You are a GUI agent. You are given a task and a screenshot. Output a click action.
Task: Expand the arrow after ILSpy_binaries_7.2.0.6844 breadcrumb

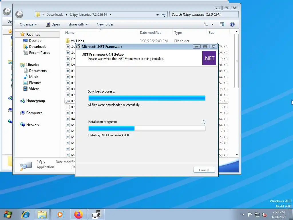pyautogui.click(x=110, y=15)
